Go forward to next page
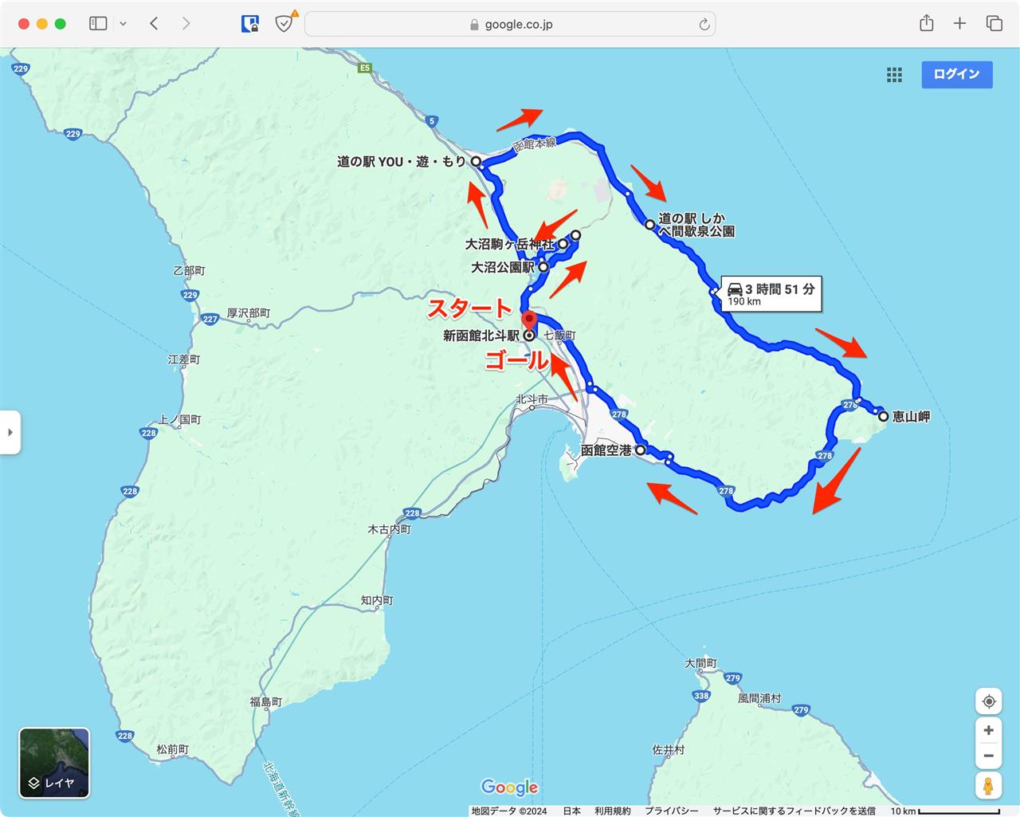Image resolution: width=1020 pixels, height=817 pixels. coord(186,24)
